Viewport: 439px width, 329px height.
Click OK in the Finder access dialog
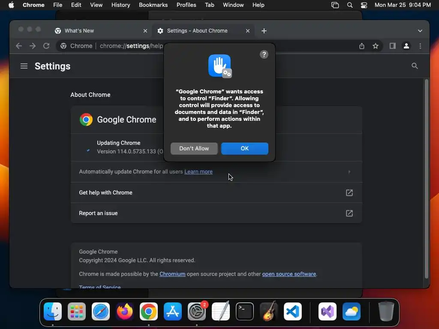pos(244,148)
